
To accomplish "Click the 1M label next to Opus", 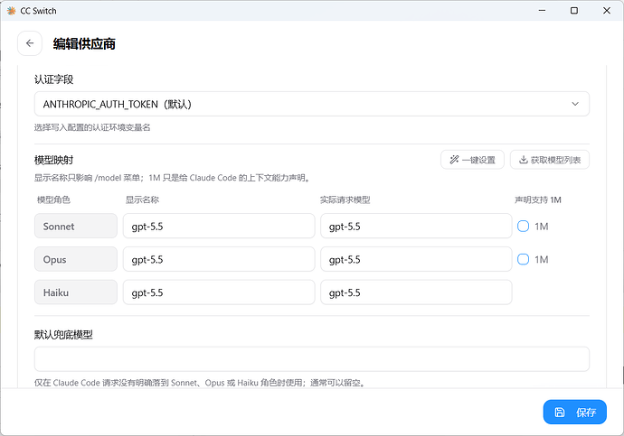I will coord(541,259).
